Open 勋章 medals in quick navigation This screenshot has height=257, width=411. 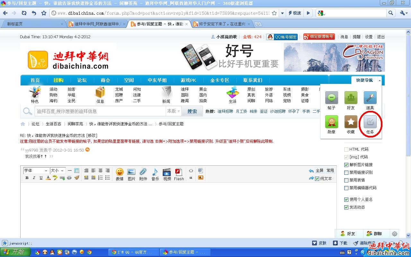[331, 125]
